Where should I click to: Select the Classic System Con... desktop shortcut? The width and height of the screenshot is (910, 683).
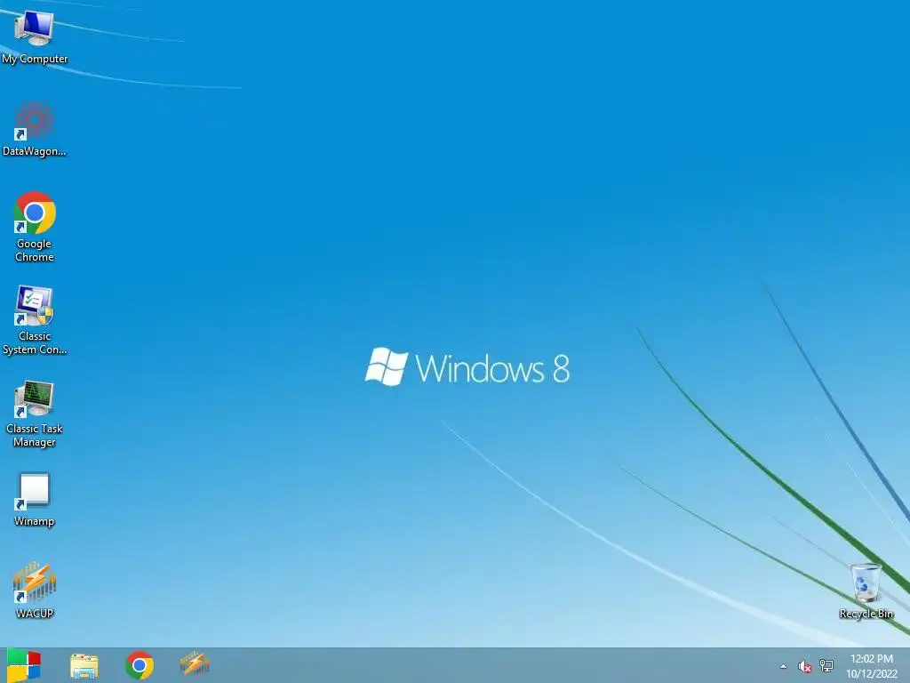[x=35, y=320]
